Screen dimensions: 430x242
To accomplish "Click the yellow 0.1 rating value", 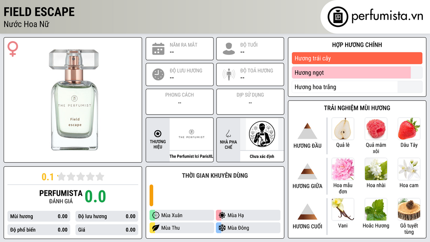I will pos(47,177).
